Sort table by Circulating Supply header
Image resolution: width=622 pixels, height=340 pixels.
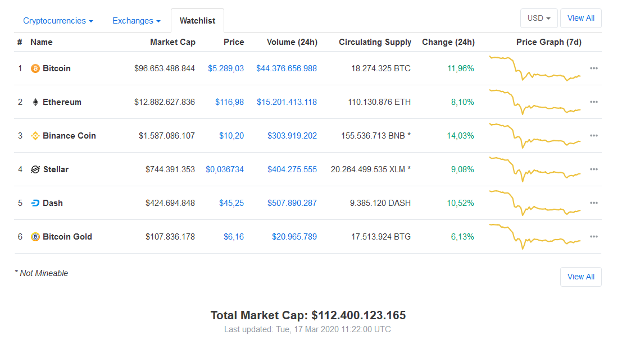[375, 42]
